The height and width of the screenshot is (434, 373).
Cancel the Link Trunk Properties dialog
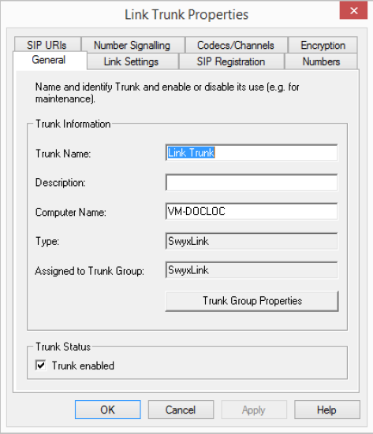(x=181, y=410)
